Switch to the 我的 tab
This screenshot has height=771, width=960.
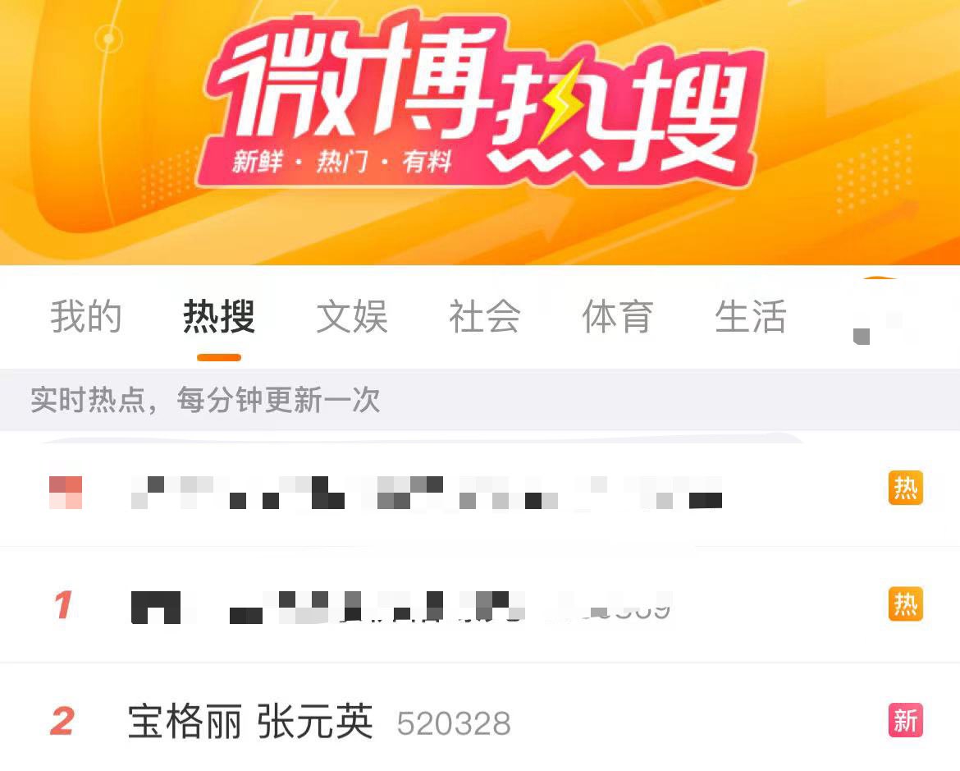coord(85,317)
